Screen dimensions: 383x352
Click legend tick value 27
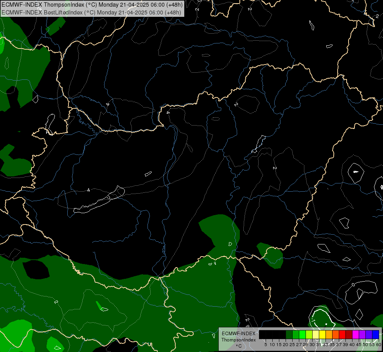(x=299, y=345)
